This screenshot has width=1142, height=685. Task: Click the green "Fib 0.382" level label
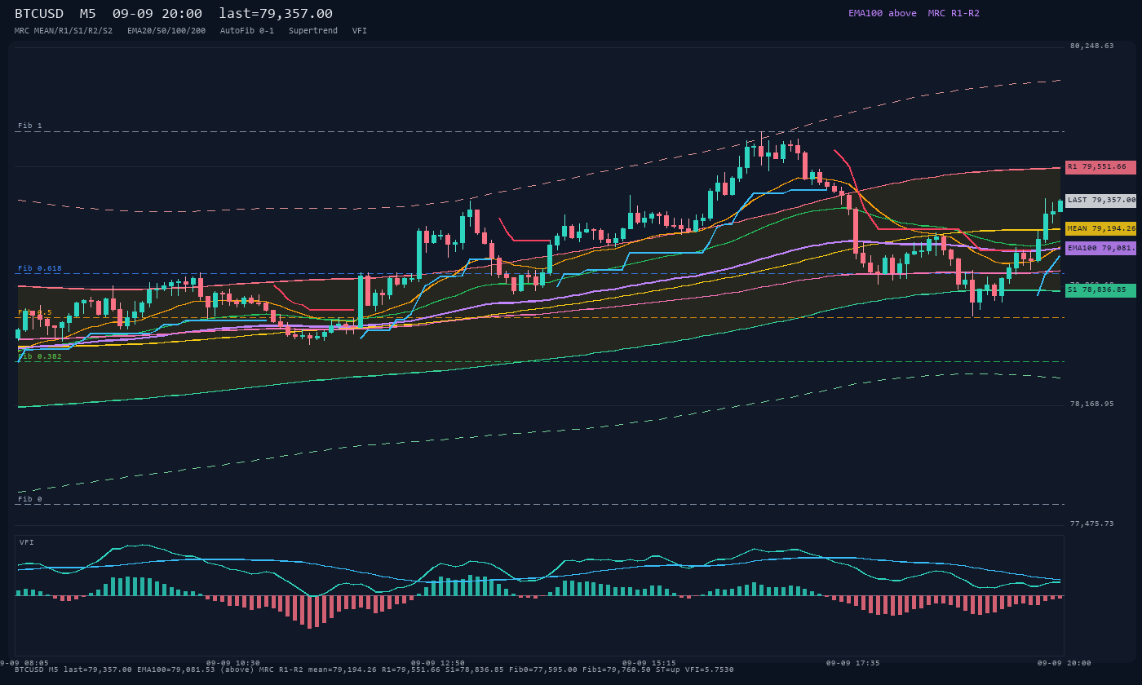click(40, 356)
